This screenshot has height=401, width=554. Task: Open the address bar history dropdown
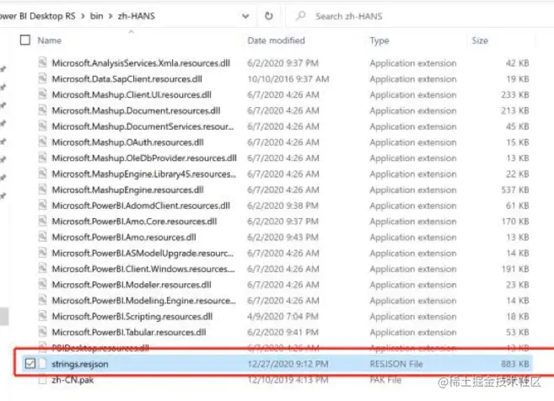[245, 16]
